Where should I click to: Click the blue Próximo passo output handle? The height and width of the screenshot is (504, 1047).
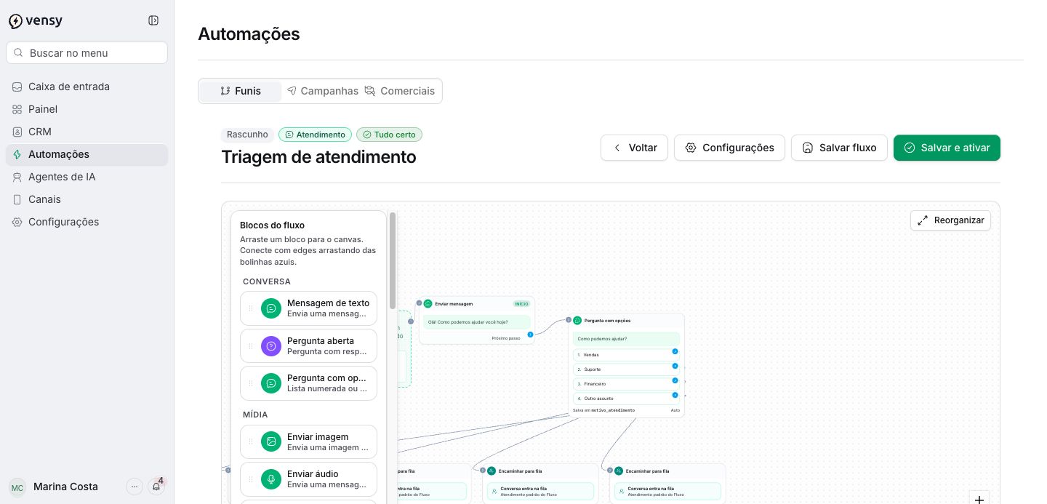coord(530,335)
